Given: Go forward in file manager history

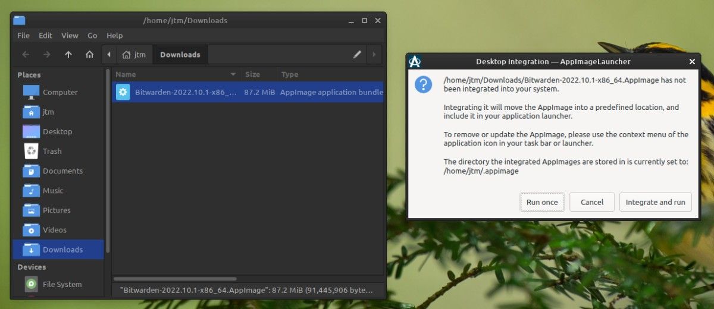Looking at the screenshot, I should click(47, 55).
